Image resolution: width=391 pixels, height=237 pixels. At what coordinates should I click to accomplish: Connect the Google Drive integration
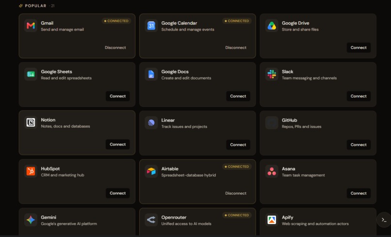[x=358, y=47]
